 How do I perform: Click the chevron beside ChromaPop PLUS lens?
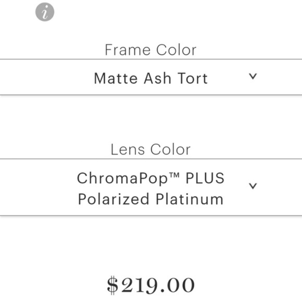tap(253, 186)
